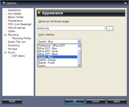The image size is (129, 107).
Task: Click the album art image path field
Action: pos(71,28)
